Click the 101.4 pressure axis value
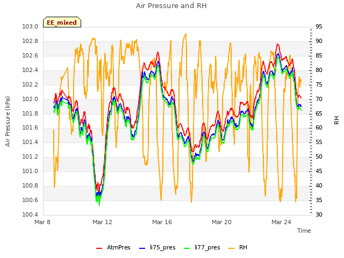This screenshot has width=344, height=258. pyautogui.click(x=30, y=142)
